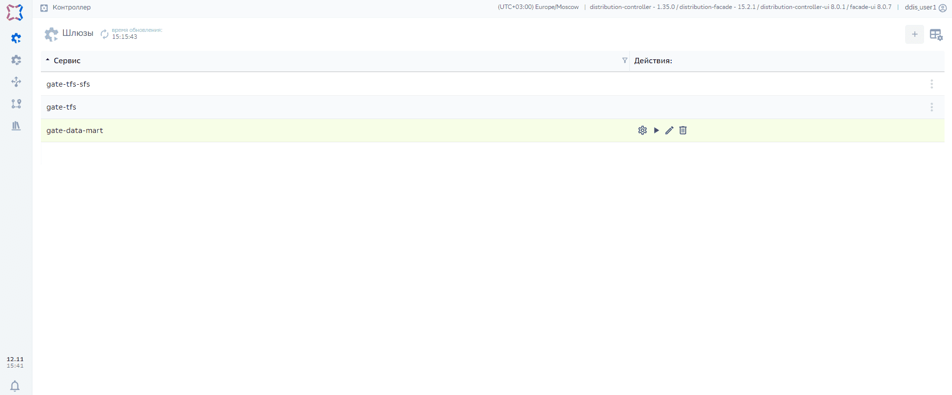Open the gear with arrows sidebar section
The width and height of the screenshot is (952, 395).
[16, 60]
